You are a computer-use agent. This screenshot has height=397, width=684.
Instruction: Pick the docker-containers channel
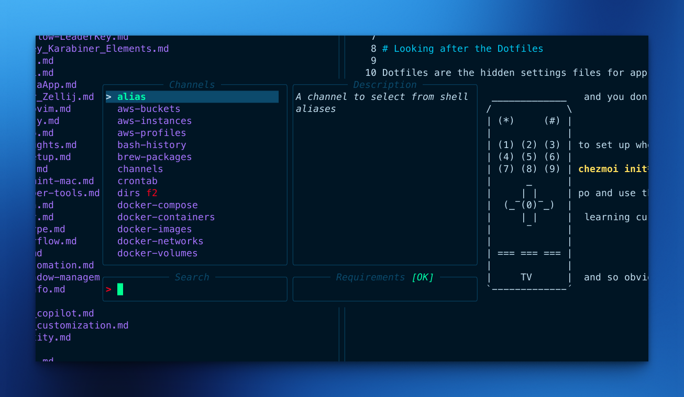[x=166, y=217]
